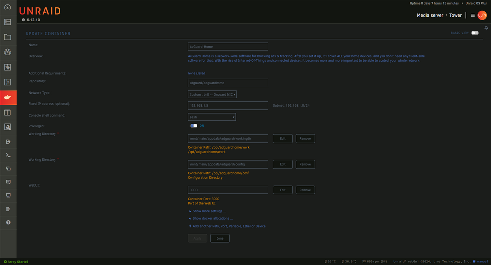Turn off the Privileged switch
This screenshot has width=491, height=265.
pos(193,126)
